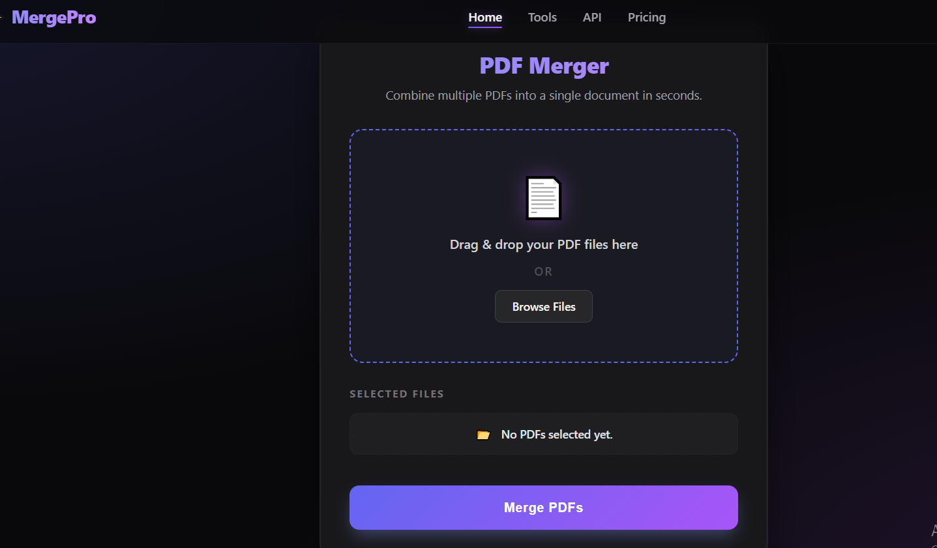The image size is (937, 548).
Task: Click the yellow logo icon left of MergePro
Action: click(1, 18)
